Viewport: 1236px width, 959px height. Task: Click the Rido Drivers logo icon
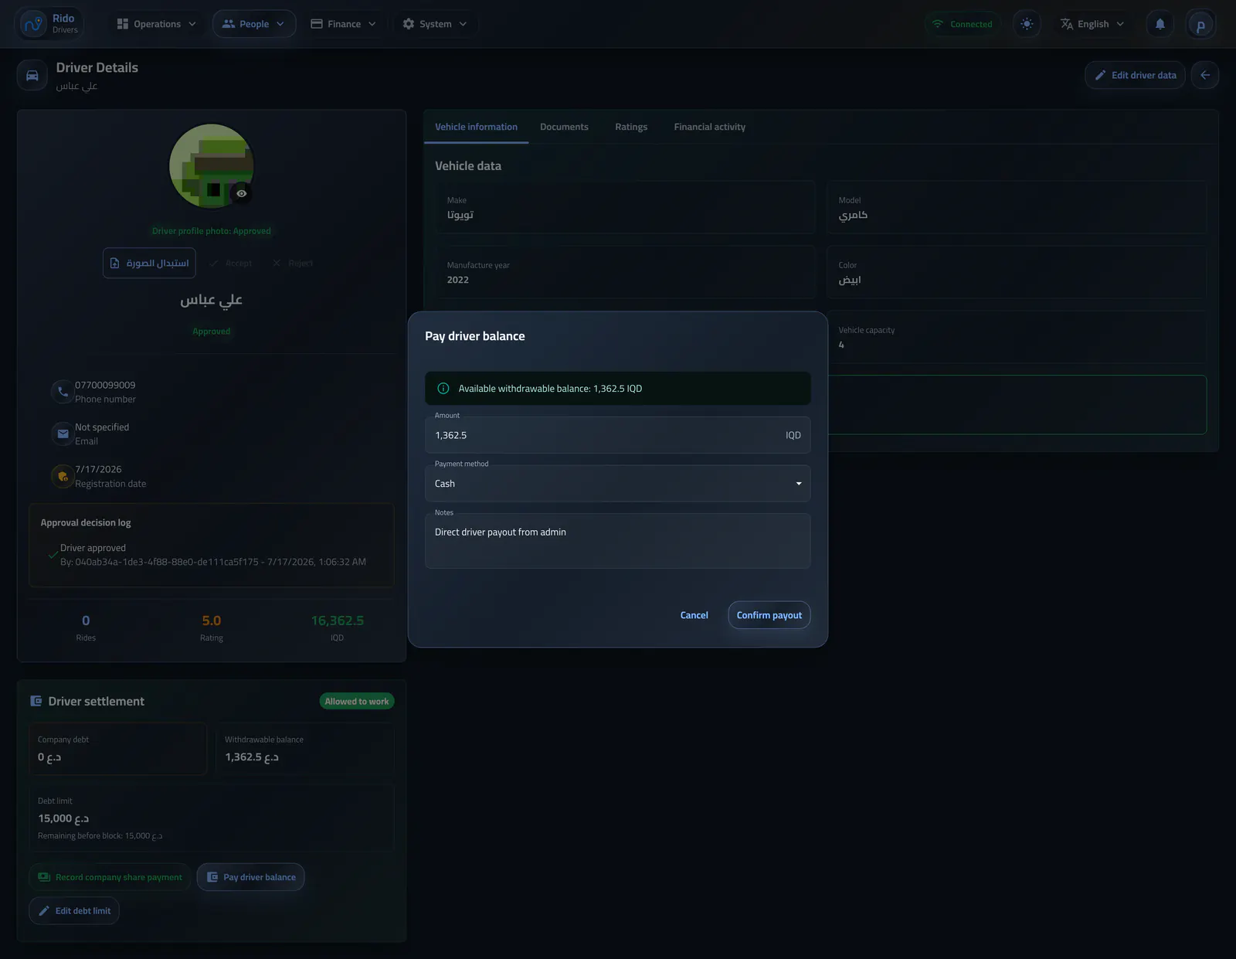(x=33, y=24)
